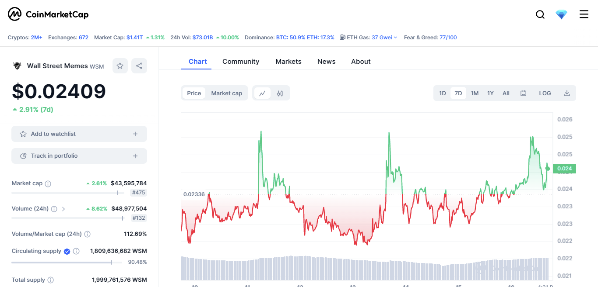Click the #475 market cap rank
Screen dimensions: 598x287
[138, 193]
